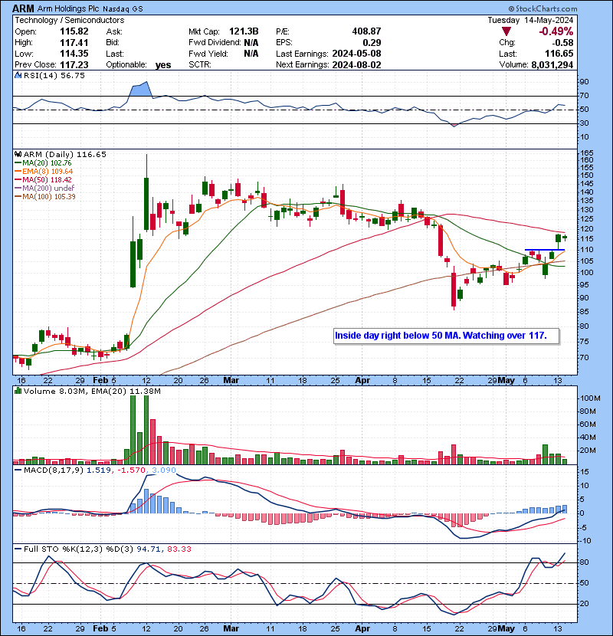This screenshot has width=613, height=636.
Task: Select the MA(200) undef legend entry
Action: click(x=48, y=189)
